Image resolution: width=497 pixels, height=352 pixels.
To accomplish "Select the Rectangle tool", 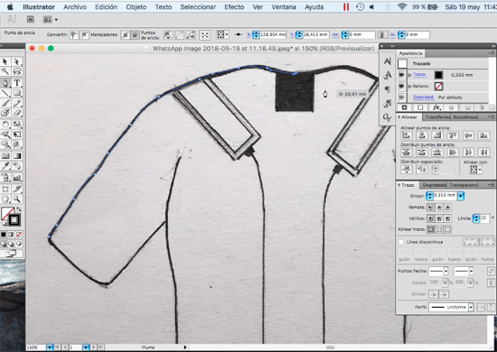I will click(x=16, y=93).
